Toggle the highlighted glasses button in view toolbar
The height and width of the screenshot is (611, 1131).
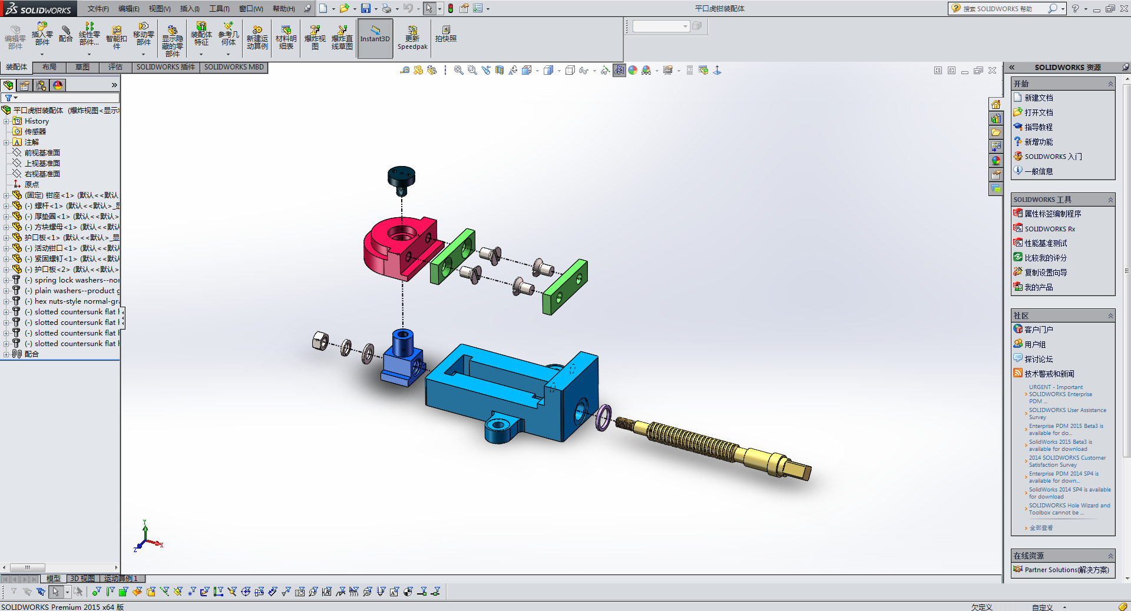pyautogui.click(x=619, y=71)
